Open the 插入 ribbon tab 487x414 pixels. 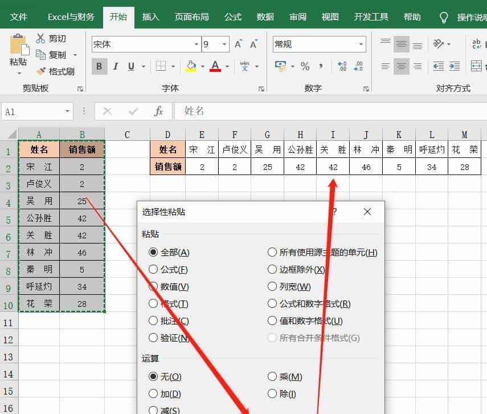coord(150,17)
